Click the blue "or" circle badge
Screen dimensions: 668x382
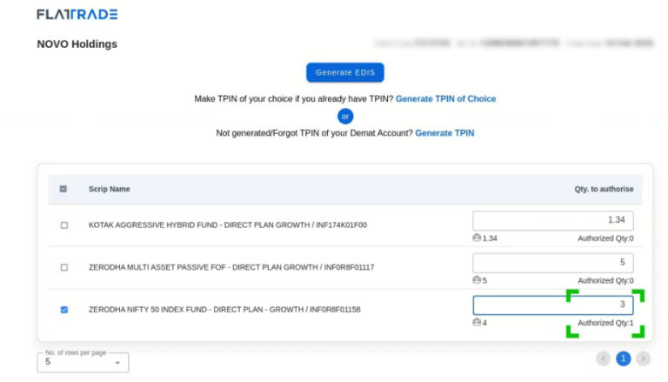click(345, 116)
